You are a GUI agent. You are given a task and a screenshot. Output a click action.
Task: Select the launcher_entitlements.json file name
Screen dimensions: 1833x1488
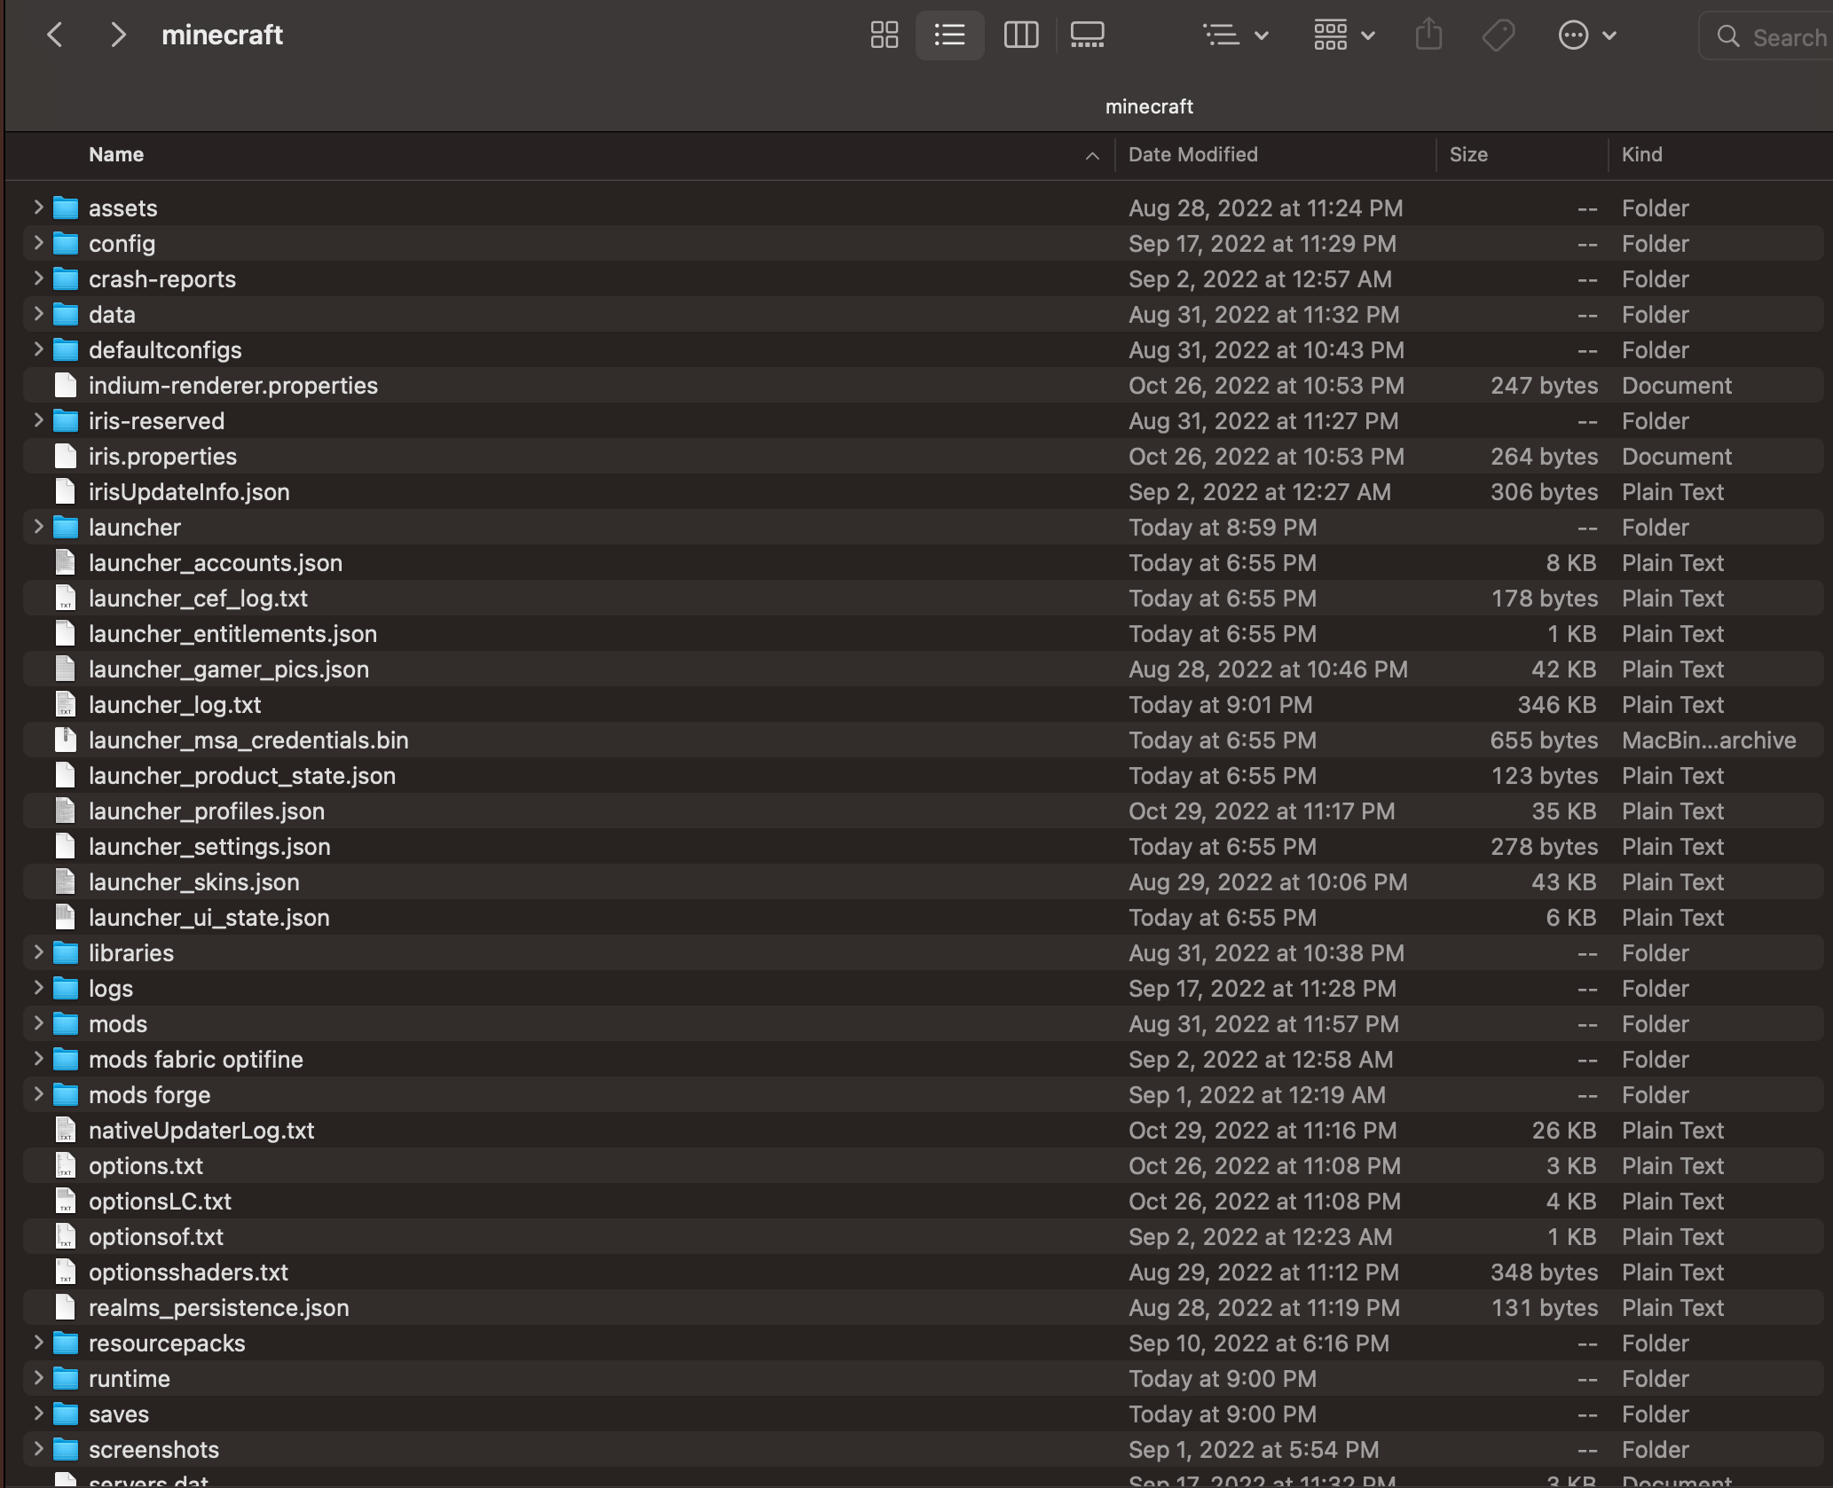pos(232,634)
